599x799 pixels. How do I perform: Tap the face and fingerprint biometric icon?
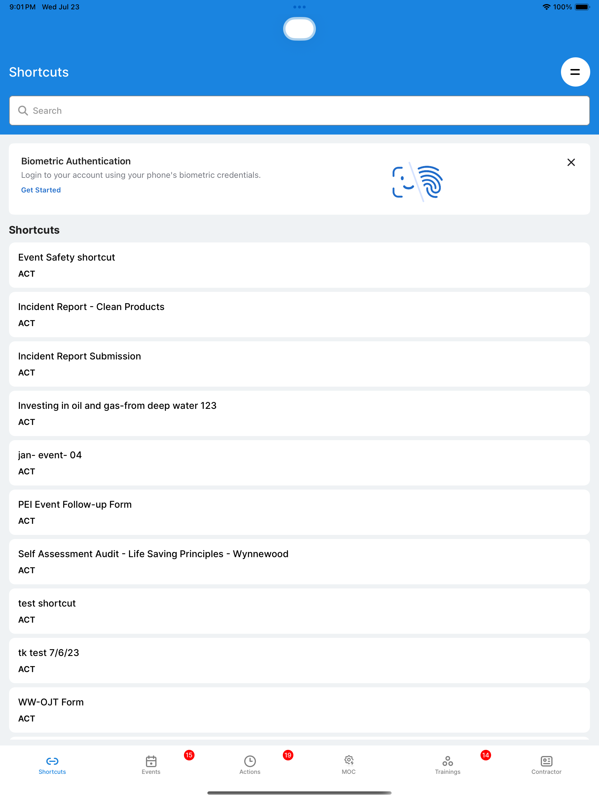417,182
